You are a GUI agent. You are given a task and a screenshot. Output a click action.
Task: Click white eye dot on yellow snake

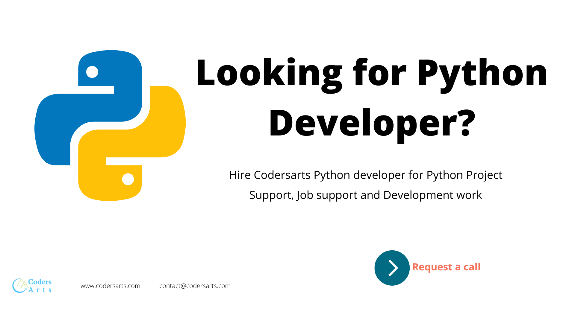coord(128,179)
